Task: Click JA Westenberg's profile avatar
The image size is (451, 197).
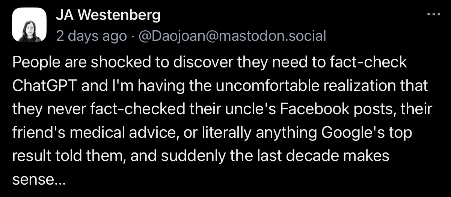Action: pos(29,25)
